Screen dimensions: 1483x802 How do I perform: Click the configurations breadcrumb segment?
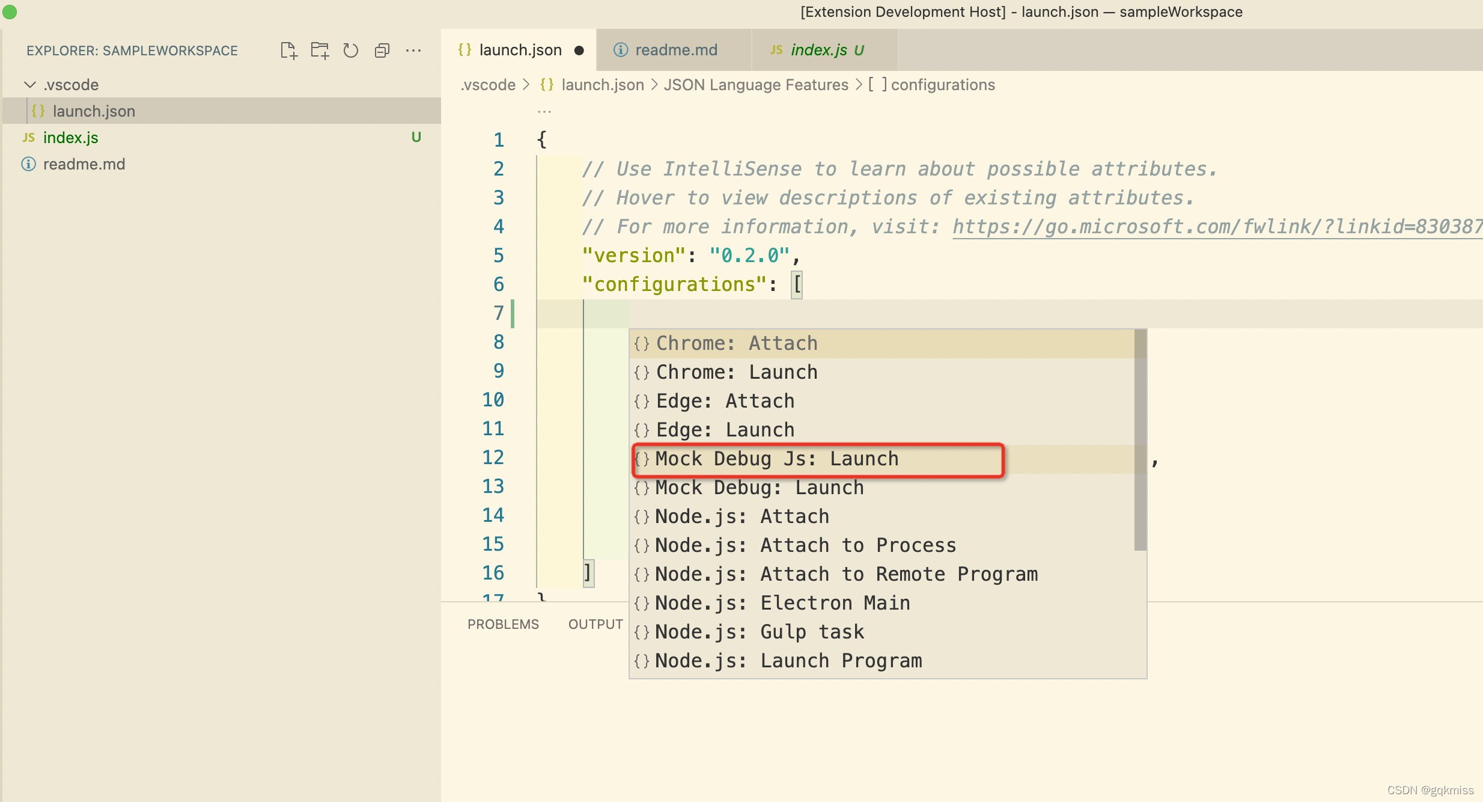pos(943,85)
